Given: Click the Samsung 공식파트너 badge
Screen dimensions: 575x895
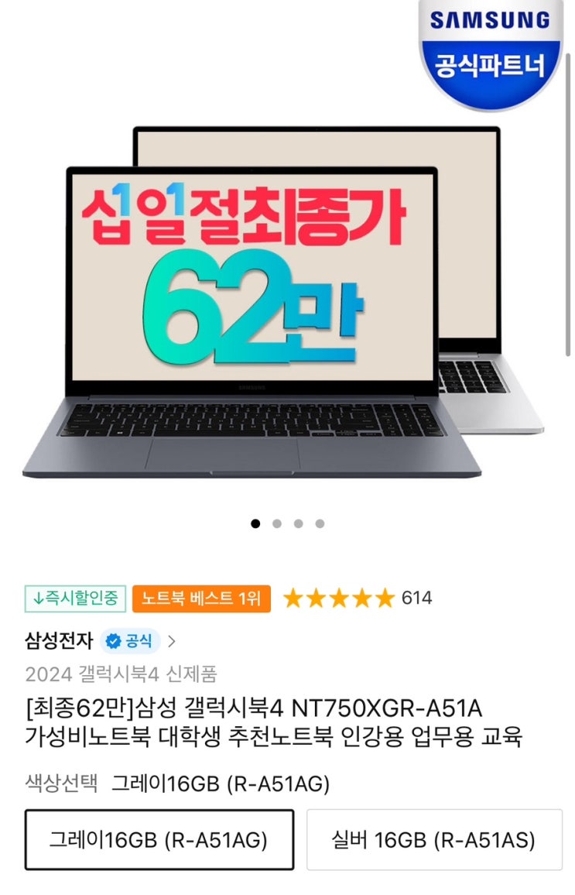Looking at the screenshot, I should click(x=491, y=54).
